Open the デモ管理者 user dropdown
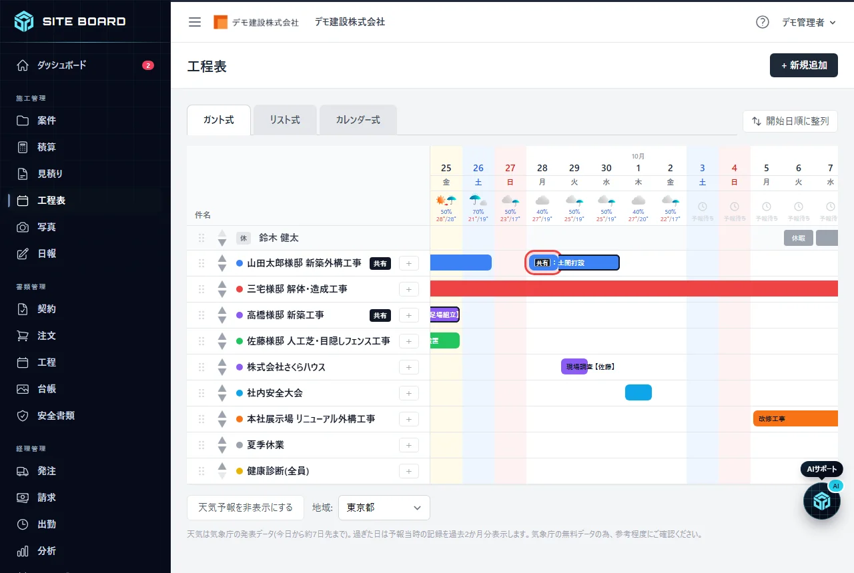 pyautogui.click(x=809, y=23)
